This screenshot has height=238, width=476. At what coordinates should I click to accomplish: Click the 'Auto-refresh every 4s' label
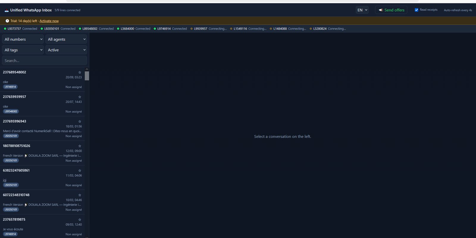(x=458, y=10)
